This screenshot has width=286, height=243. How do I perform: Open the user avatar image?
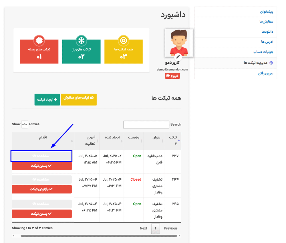point(179,43)
